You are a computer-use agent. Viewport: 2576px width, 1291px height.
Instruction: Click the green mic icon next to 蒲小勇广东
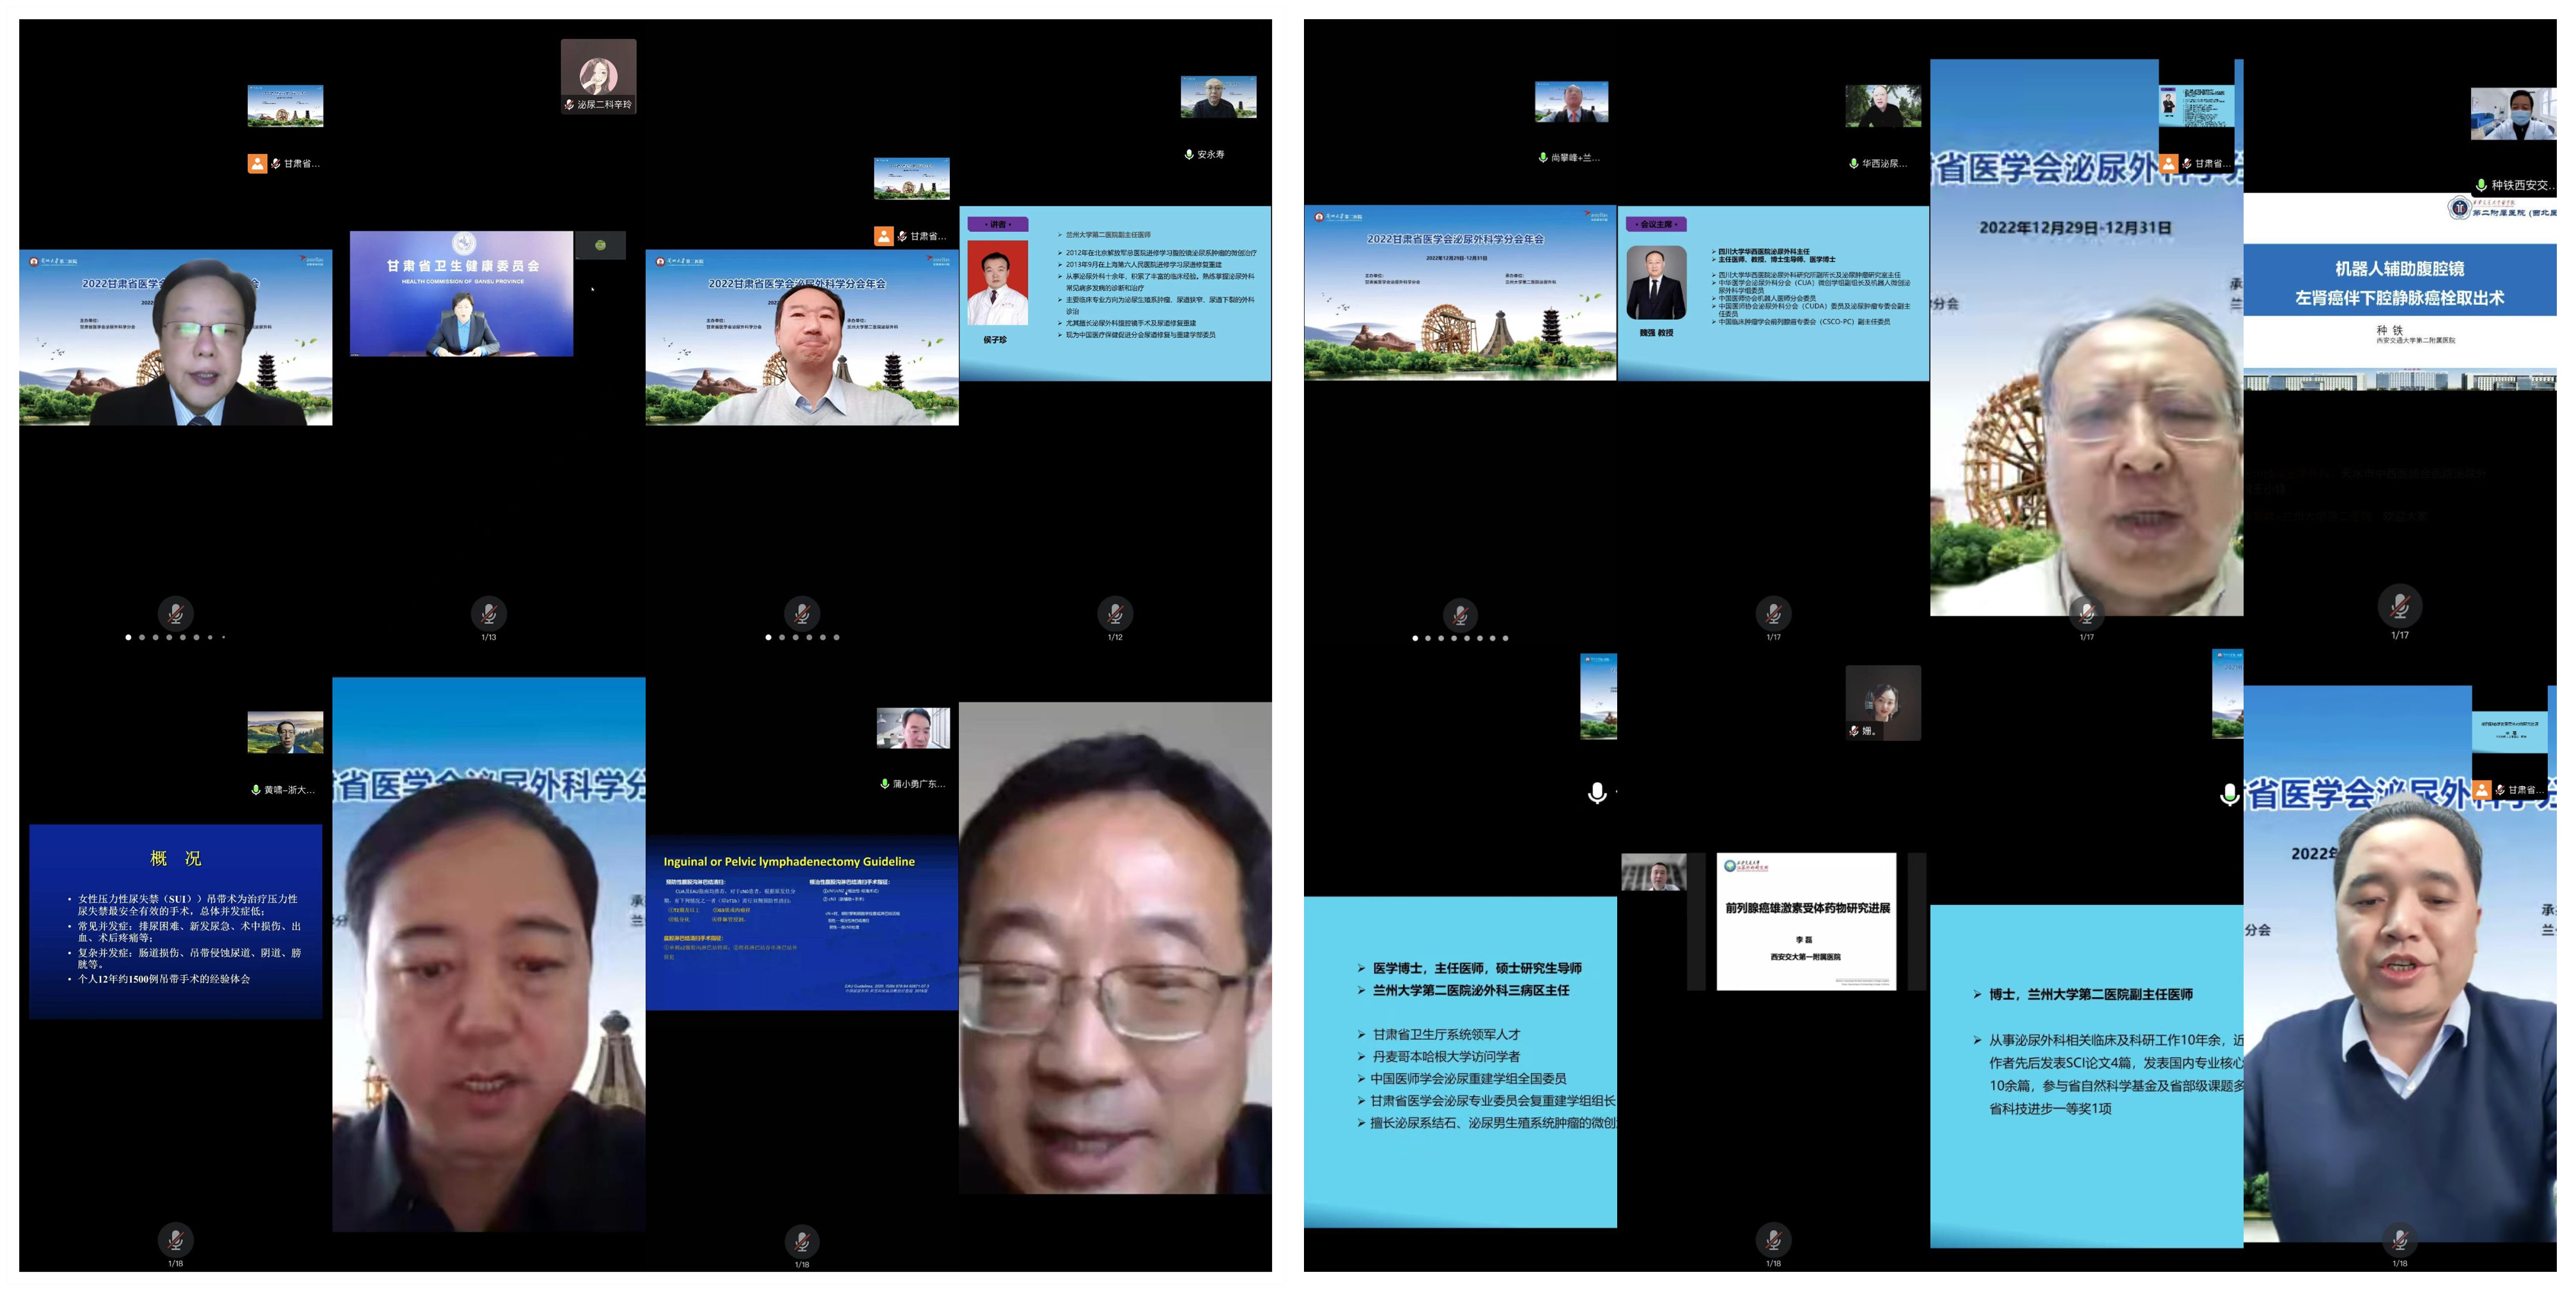(x=884, y=784)
